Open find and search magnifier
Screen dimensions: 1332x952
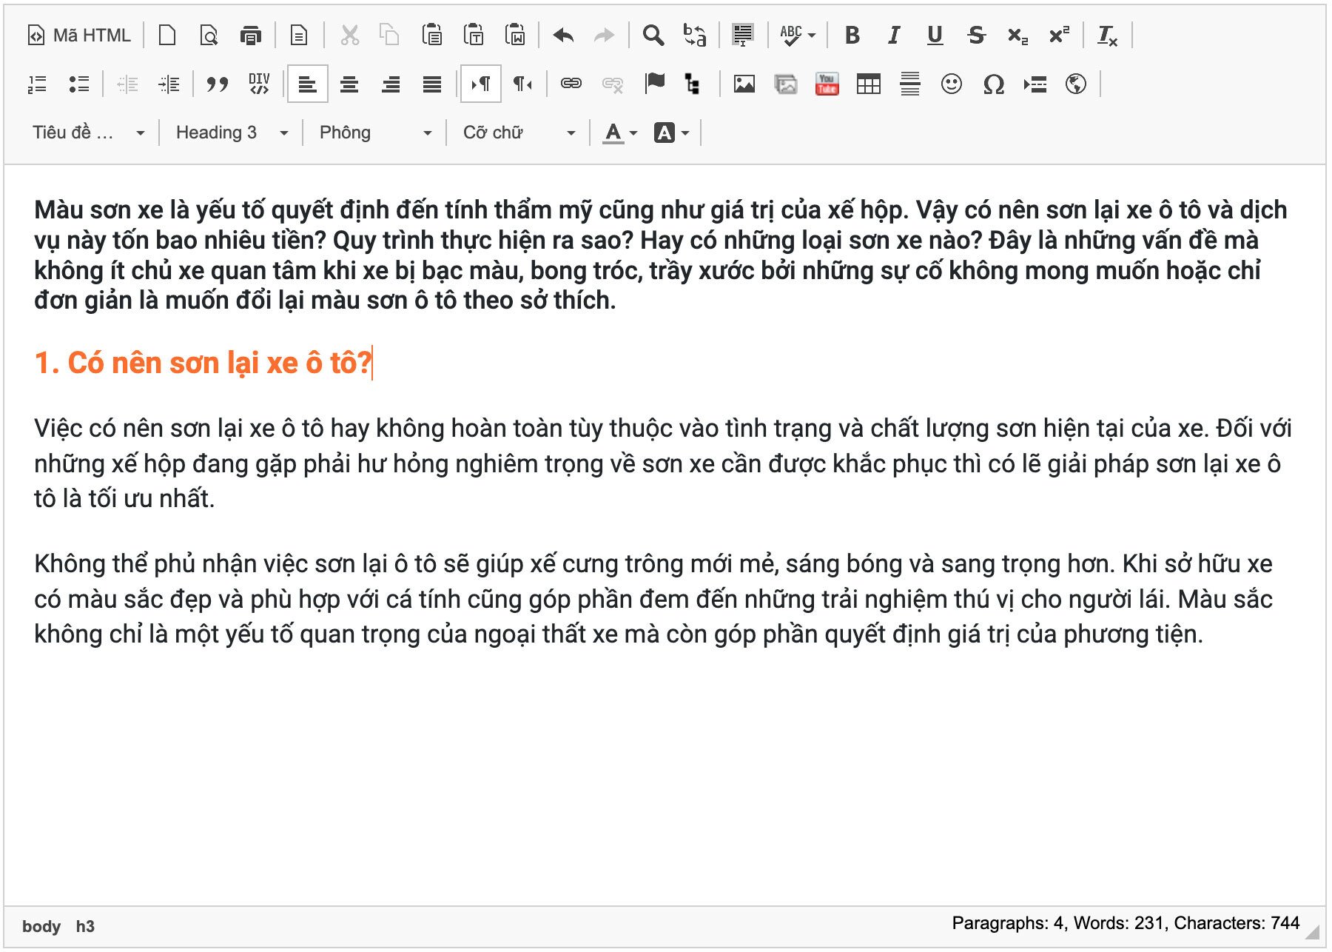pos(653,36)
